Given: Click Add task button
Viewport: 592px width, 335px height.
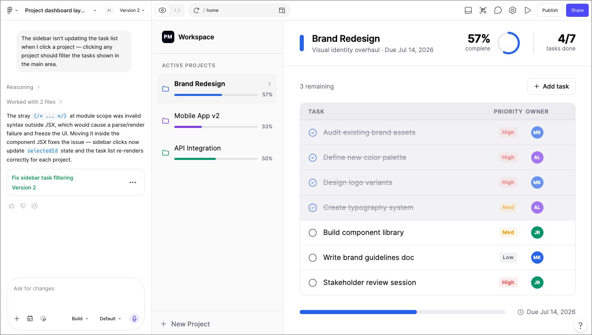Looking at the screenshot, I should pyautogui.click(x=551, y=87).
